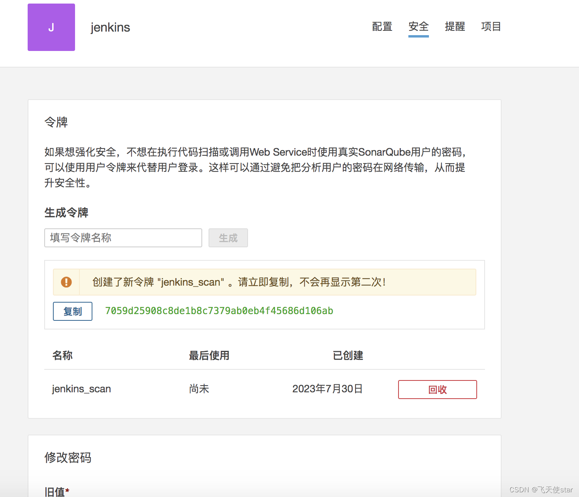Select the green token string to copy

(x=219, y=311)
